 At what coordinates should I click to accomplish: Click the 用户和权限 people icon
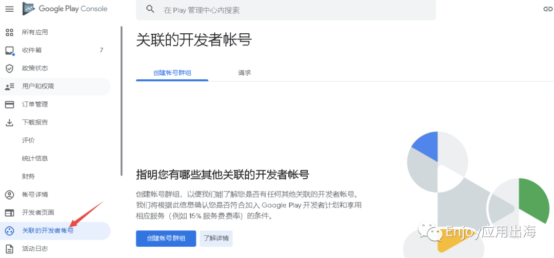pos(10,87)
